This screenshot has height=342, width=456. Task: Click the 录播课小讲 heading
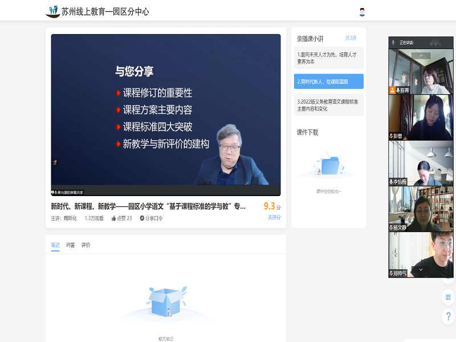tap(310, 39)
